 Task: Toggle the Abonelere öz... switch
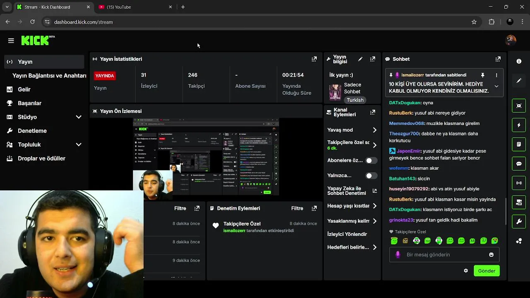(x=371, y=160)
